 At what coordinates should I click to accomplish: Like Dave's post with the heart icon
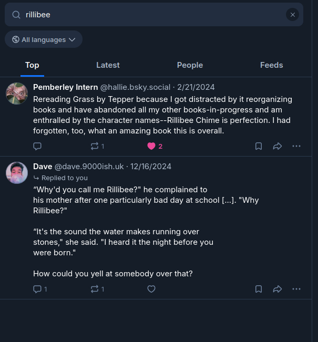tap(151, 289)
